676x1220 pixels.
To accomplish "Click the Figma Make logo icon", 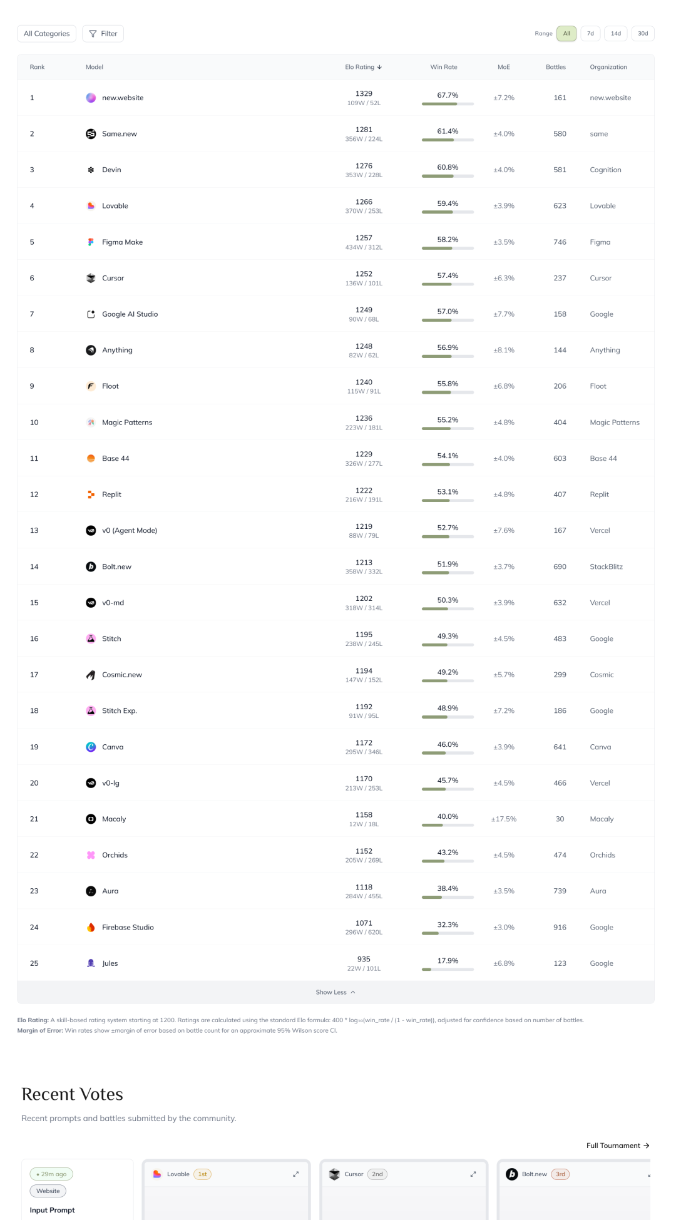I will (x=91, y=242).
